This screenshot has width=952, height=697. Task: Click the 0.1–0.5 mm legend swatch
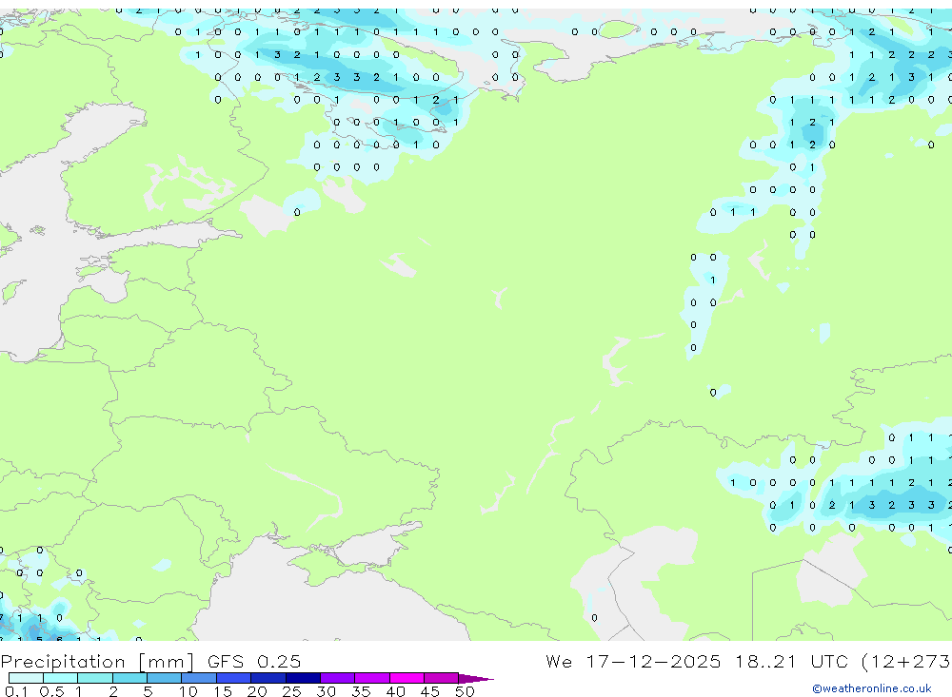click(x=26, y=678)
